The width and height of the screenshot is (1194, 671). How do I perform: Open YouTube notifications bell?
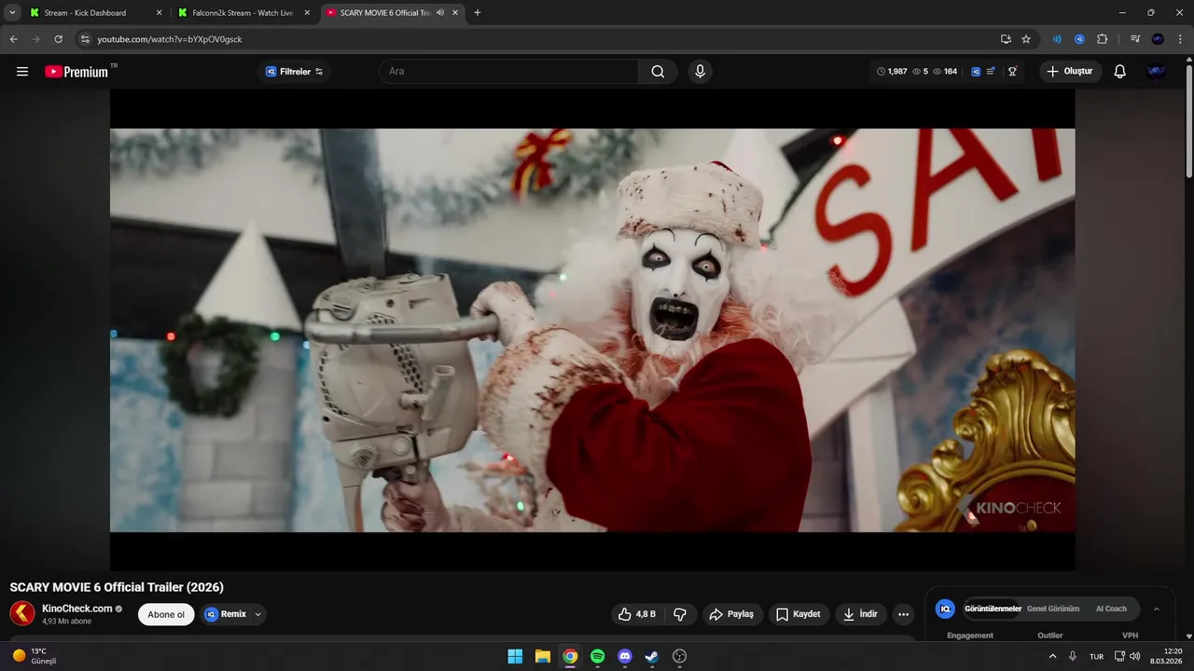[x=1120, y=72]
